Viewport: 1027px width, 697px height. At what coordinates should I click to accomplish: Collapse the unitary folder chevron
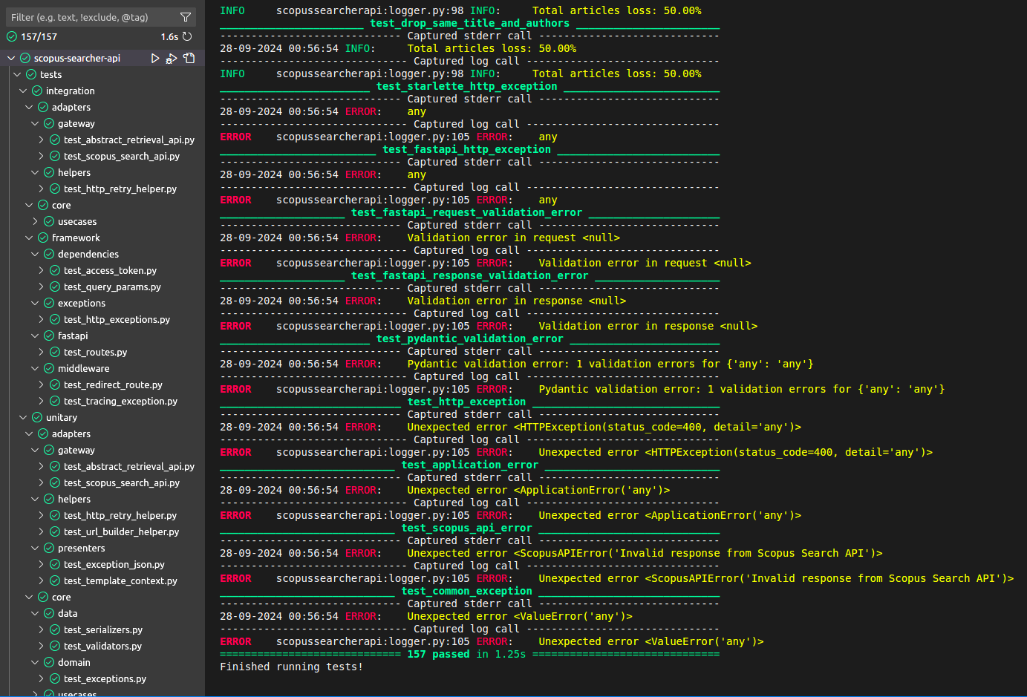pyautogui.click(x=23, y=417)
